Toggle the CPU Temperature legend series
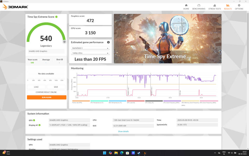This screenshot has width=249, height=156. click(x=99, y=102)
